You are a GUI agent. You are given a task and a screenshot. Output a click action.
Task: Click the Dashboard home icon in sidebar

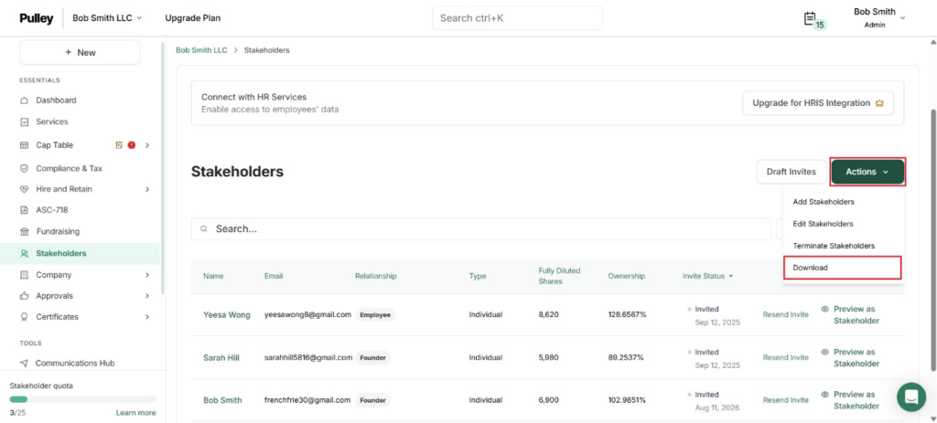click(x=24, y=100)
